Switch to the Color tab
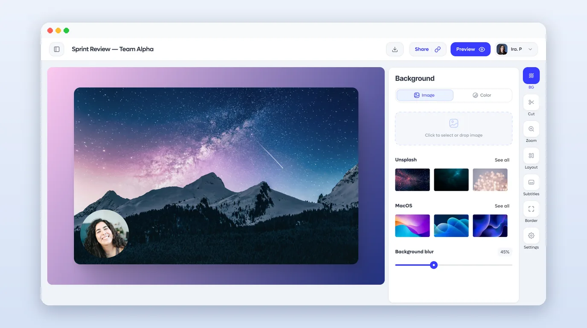 [x=482, y=95]
